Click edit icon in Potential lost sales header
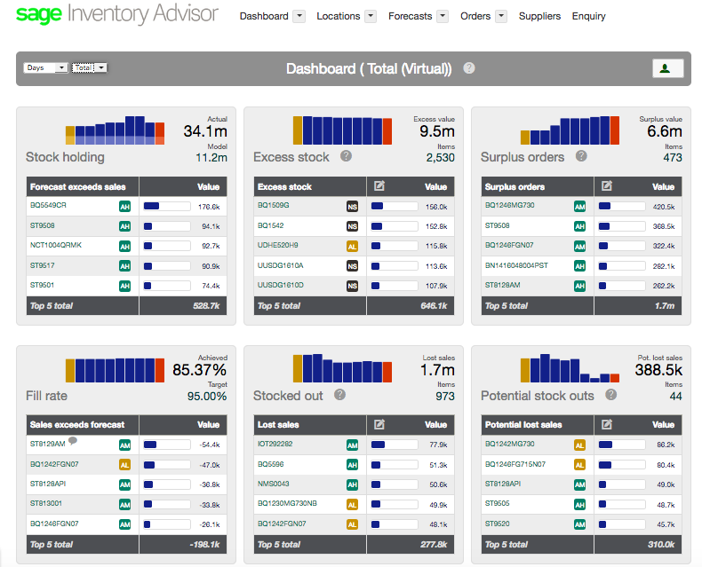The height and width of the screenshot is (567, 702). point(607,424)
